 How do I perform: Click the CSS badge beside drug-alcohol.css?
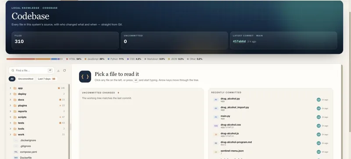tap(216, 126)
